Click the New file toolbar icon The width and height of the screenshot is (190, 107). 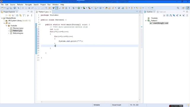2,8
